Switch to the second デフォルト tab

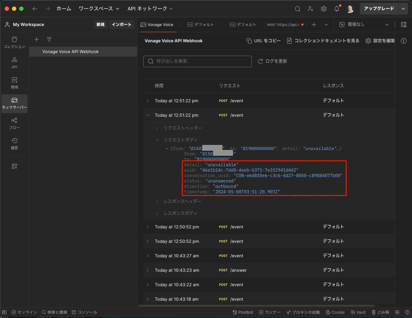(243, 25)
